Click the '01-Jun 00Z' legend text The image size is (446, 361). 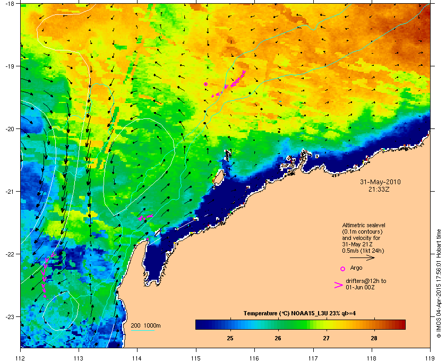(x=360, y=287)
